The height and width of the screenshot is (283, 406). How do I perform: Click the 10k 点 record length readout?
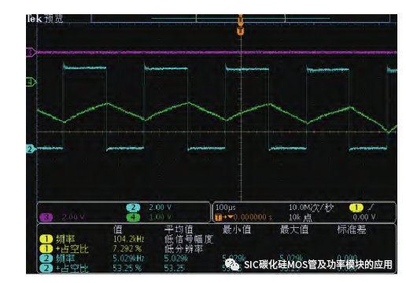coord(301,217)
